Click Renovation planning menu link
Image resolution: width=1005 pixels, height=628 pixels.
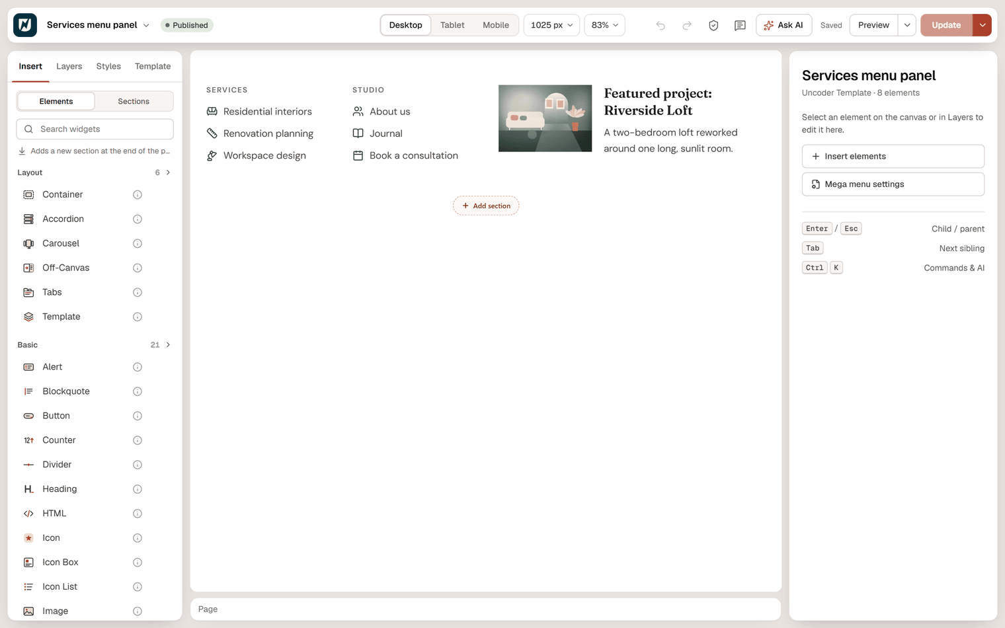260,134
